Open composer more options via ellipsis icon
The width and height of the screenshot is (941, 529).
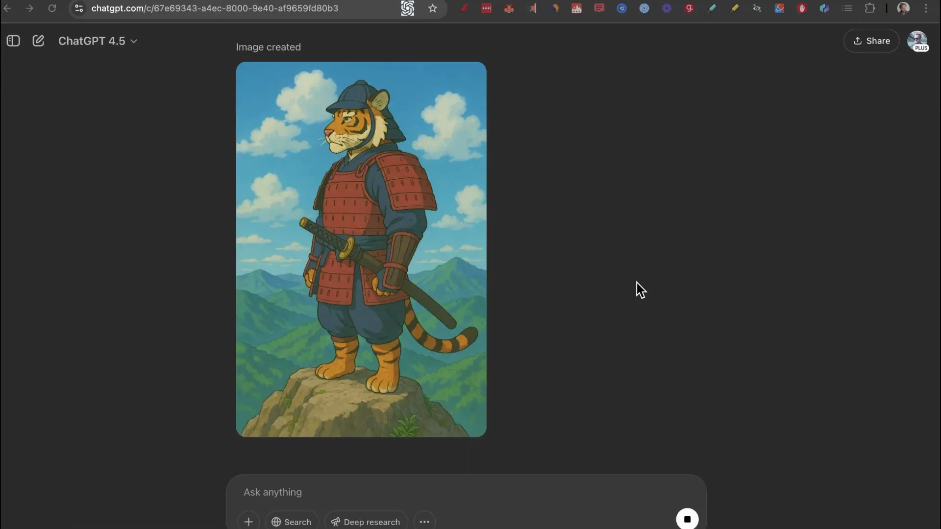click(x=424, y=521)
